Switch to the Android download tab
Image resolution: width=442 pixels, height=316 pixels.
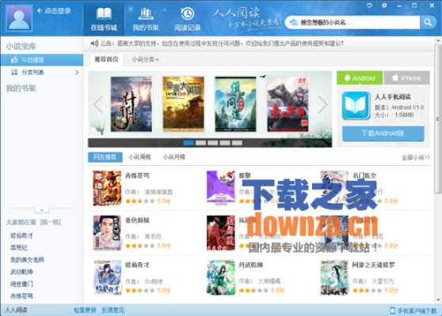pos(360,78)
